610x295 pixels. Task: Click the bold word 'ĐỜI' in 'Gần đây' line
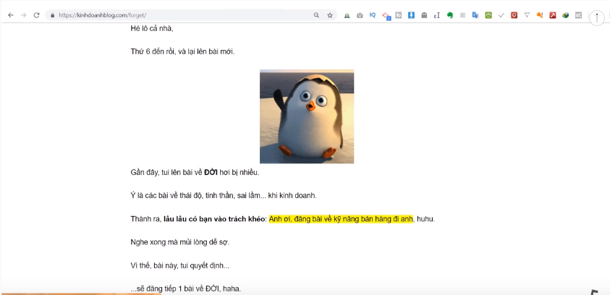[x=211, y=172]
